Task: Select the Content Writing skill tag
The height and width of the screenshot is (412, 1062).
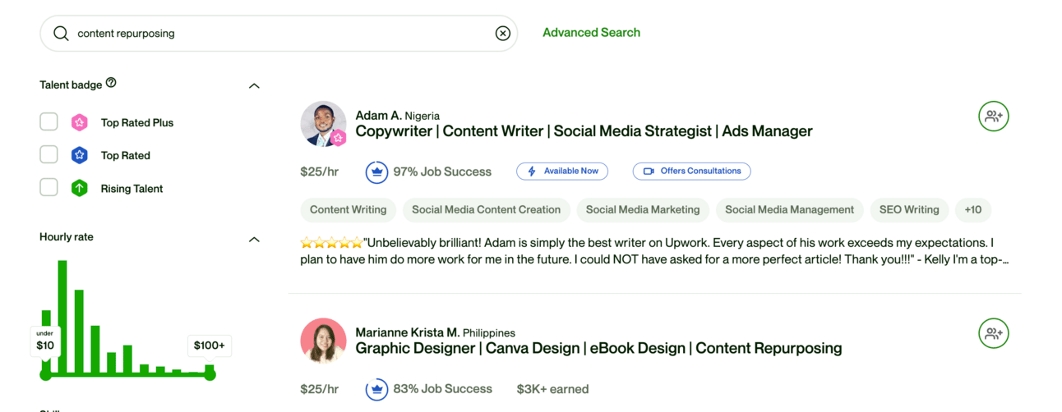Action: (348, 210)
